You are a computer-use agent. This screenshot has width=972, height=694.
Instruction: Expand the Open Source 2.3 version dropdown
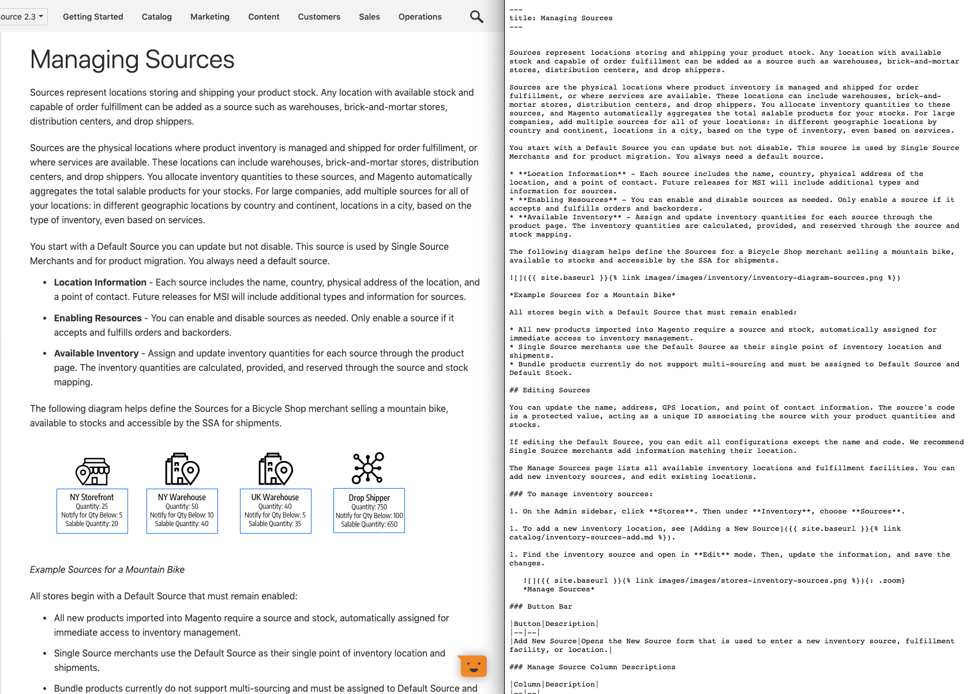click(22, 17)
